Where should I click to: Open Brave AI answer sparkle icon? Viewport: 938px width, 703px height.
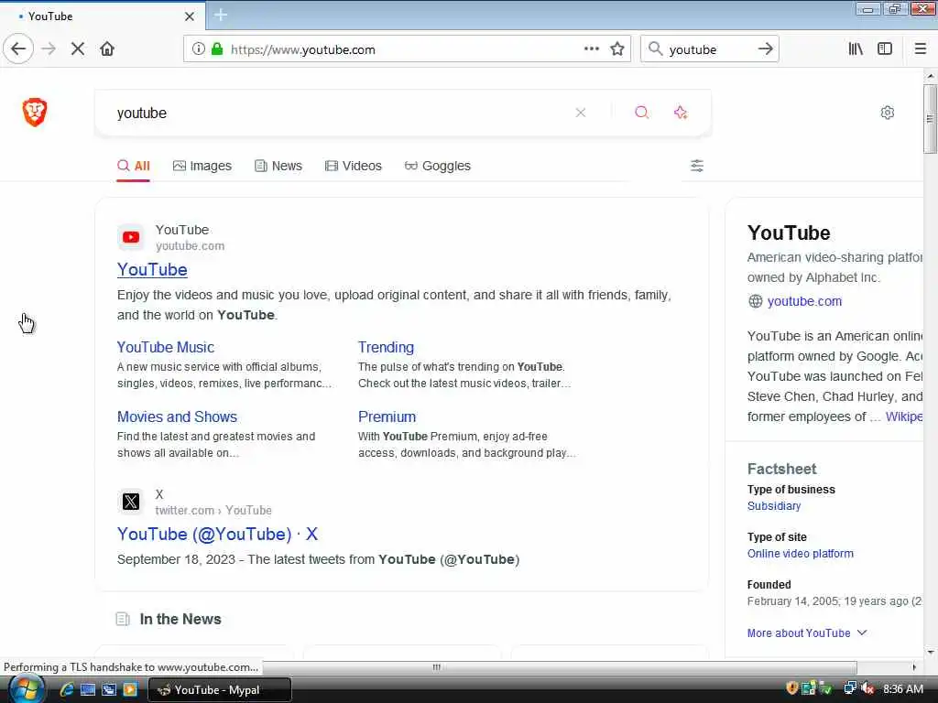click(x=681, y=113)
